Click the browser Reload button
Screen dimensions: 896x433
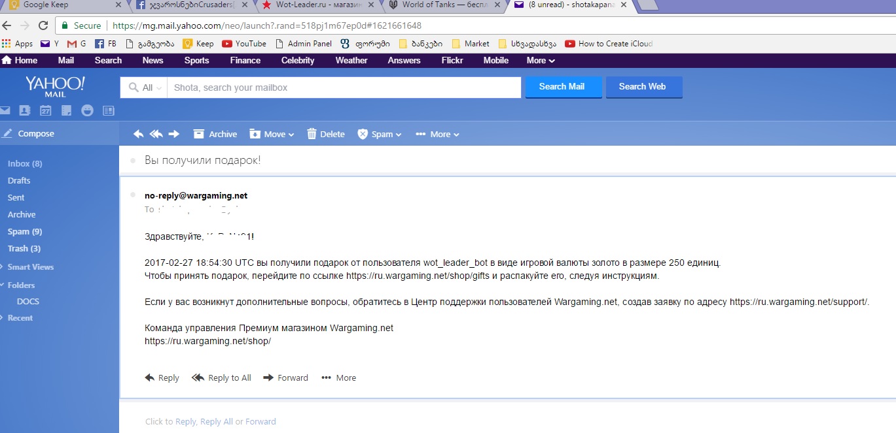coord(43,25)
